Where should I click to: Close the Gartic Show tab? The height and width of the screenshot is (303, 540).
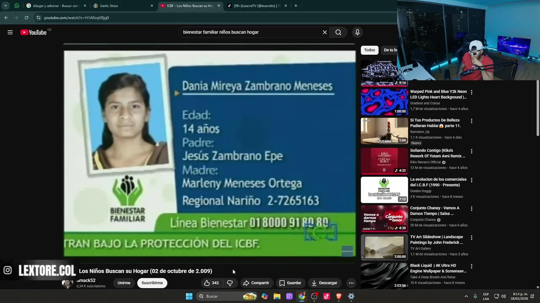tap(152, 6)
